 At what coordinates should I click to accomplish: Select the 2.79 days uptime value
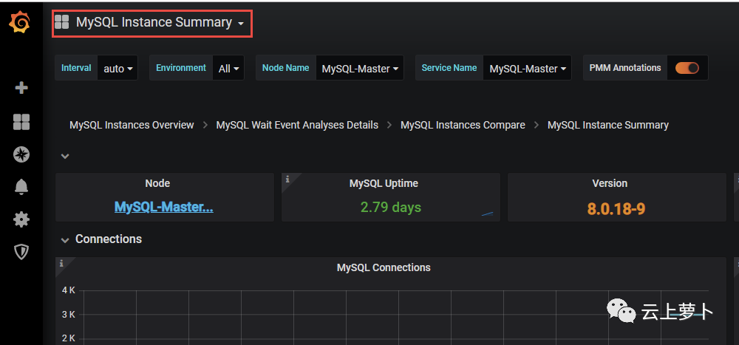click(391, 208)
